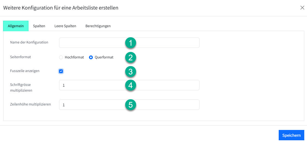Click the Schriftgrösse multiplizieren input field
Image resolution: width=307 pixels, height=143 pixels.
pos(90,85)
